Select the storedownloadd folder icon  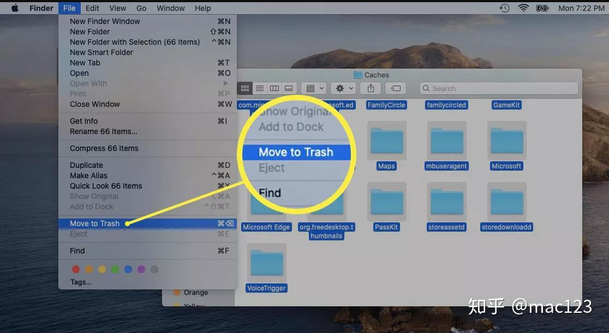507,202
